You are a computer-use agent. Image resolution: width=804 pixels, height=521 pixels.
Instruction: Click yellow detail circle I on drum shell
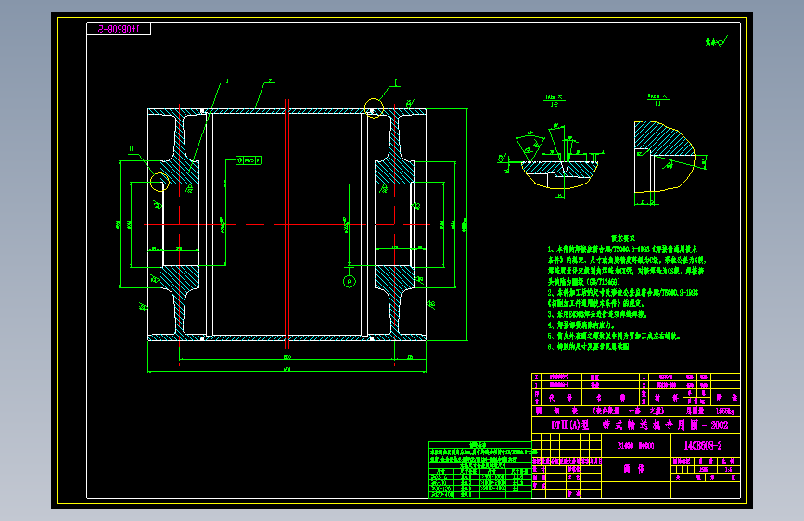[375, 108]
